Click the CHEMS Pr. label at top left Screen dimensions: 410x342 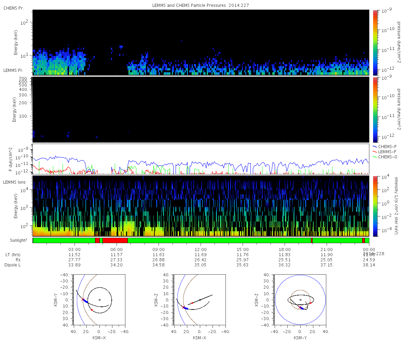13,8
